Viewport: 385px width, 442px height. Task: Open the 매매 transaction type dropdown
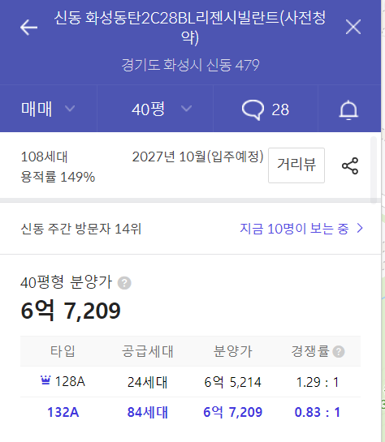point(48,109)
